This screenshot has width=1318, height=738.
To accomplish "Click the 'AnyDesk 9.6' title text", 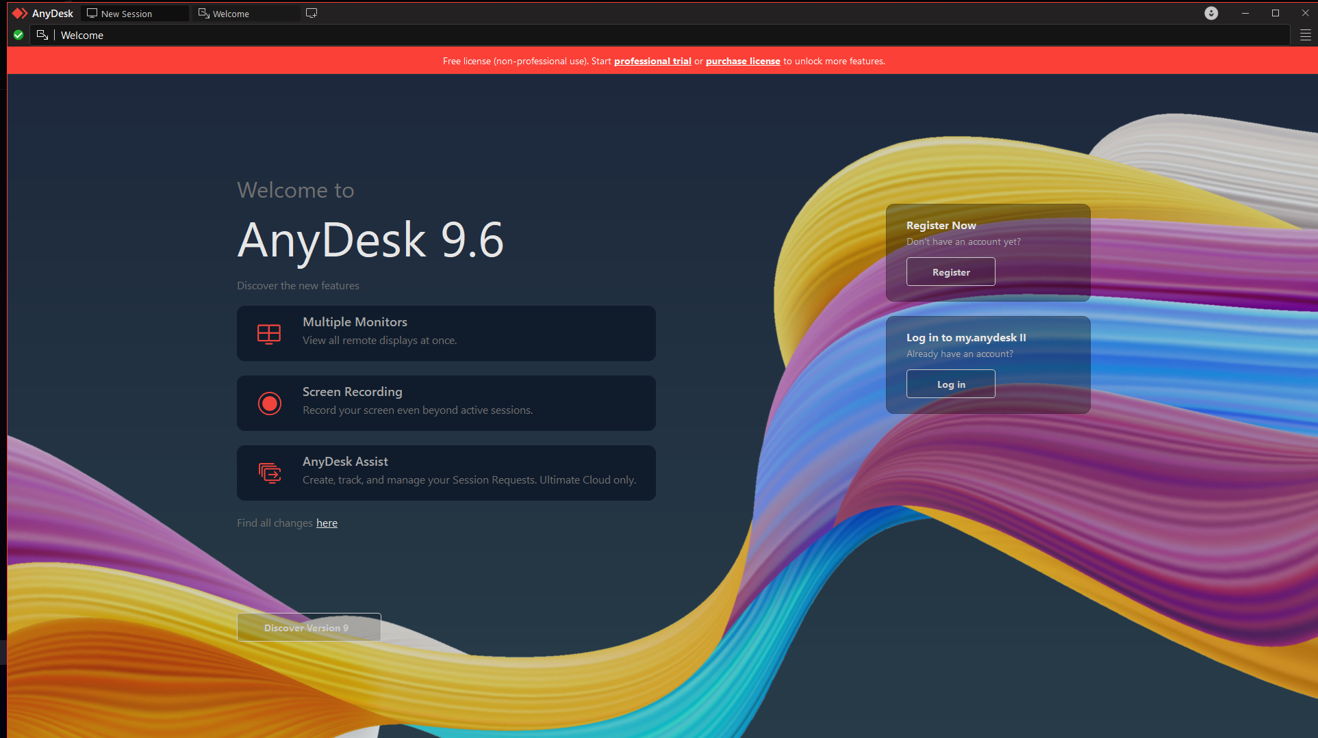I will click(x=370, y=240).
